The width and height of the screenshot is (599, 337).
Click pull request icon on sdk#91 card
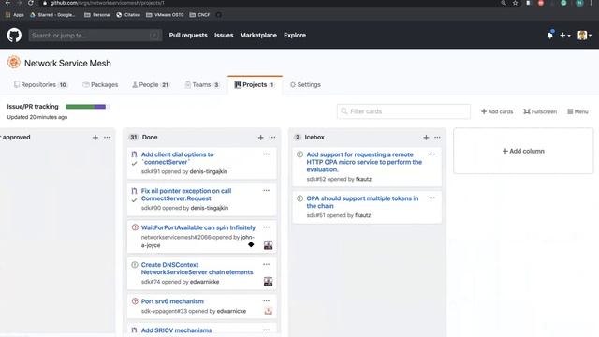[134, 154]
